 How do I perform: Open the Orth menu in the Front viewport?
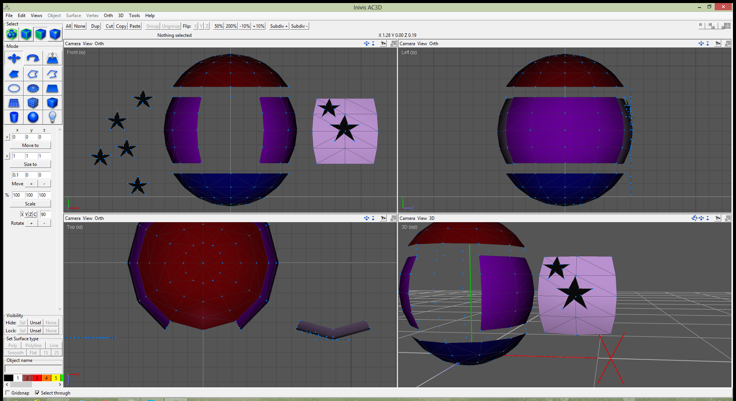click(99, 44)
